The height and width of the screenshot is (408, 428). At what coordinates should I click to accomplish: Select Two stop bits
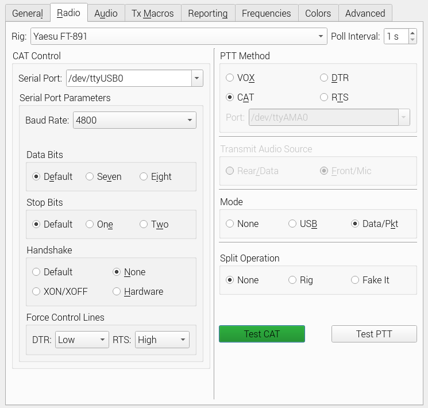(x=154, y=224)
